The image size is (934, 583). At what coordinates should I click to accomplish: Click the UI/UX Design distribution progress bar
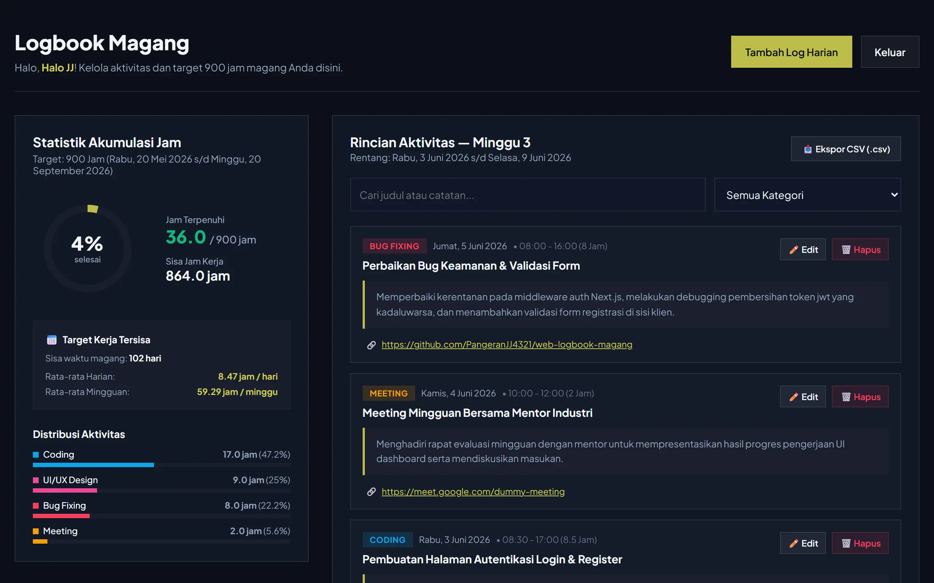click(x=161, y=490)
